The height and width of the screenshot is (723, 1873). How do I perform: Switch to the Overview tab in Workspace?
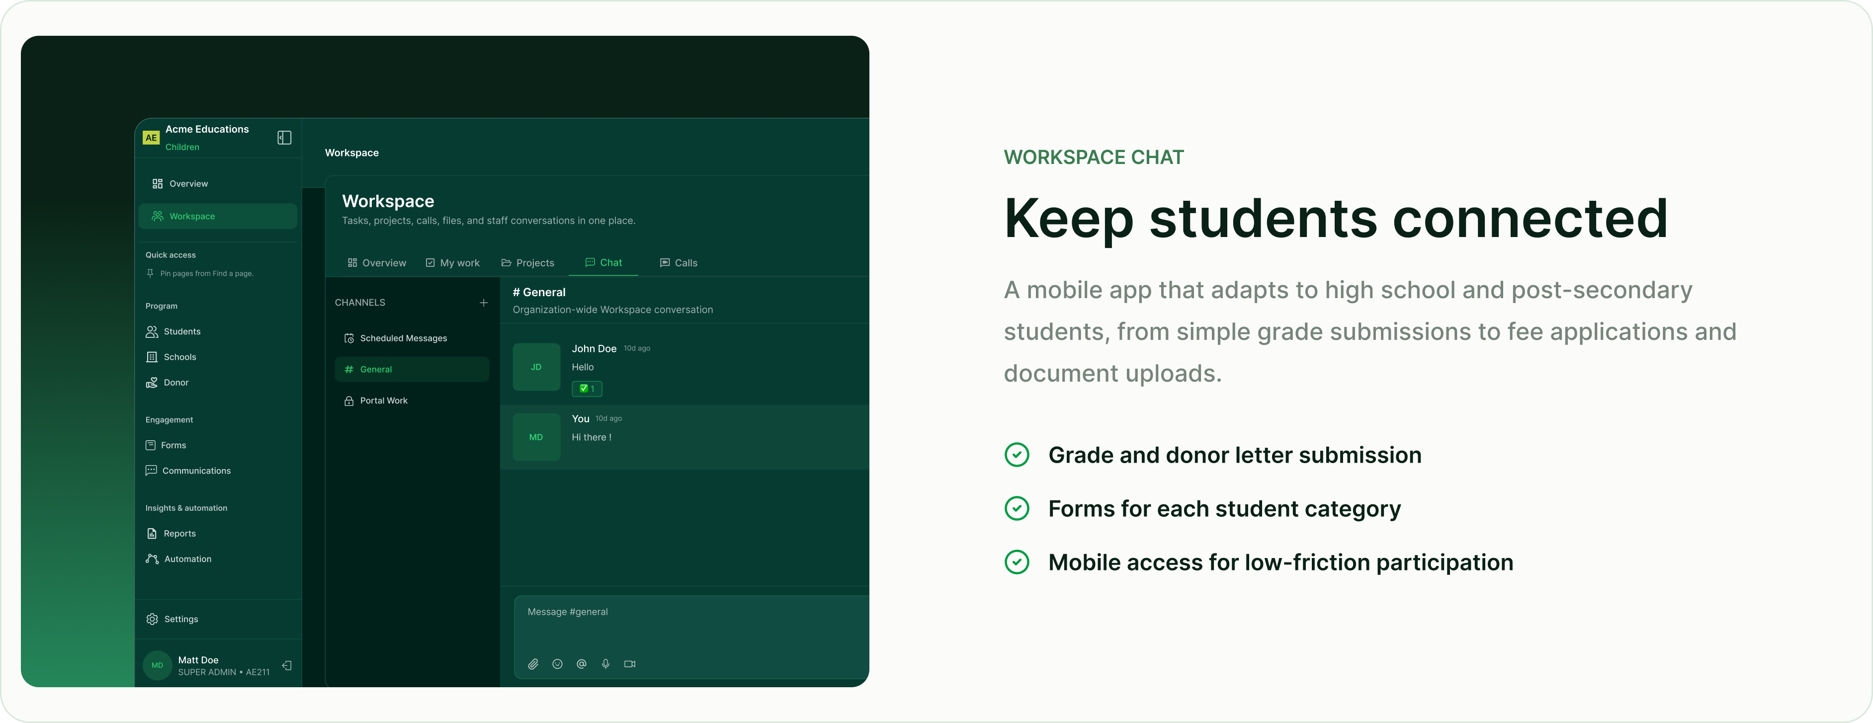[x=377, y=263]
